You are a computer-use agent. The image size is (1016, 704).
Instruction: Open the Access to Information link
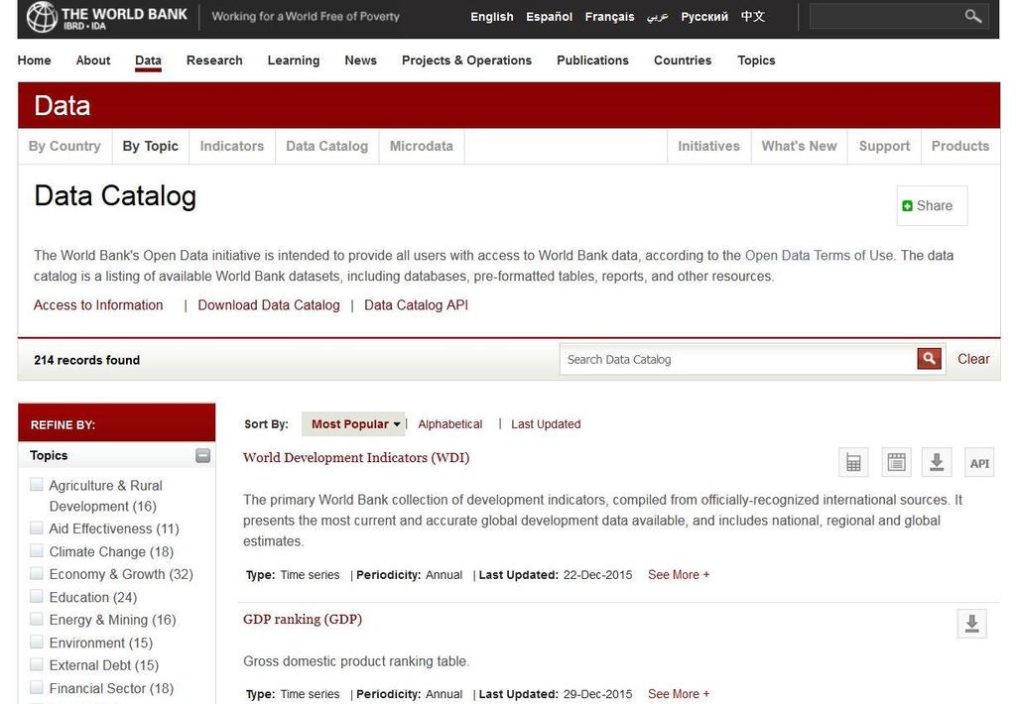(x=98, y=305)
